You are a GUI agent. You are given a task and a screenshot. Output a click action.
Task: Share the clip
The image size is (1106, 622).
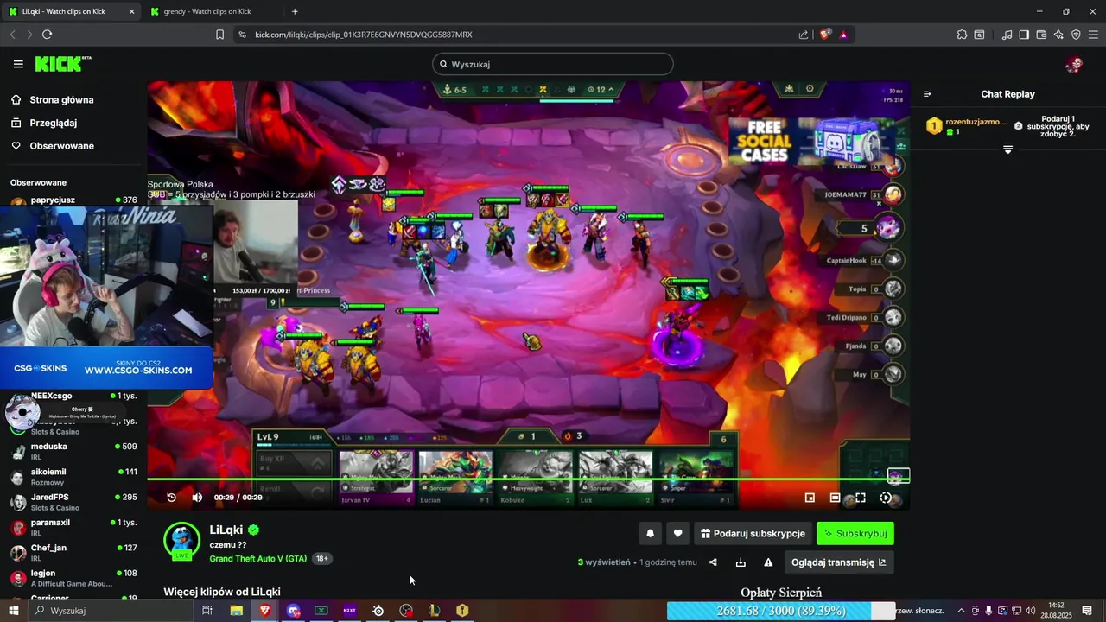click(x=713, y=562)
